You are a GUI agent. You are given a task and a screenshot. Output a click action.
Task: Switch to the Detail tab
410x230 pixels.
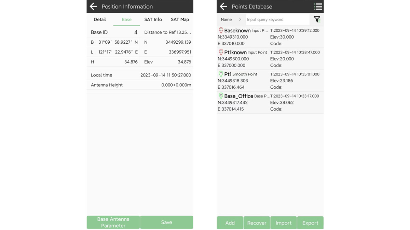coord(100,19)
